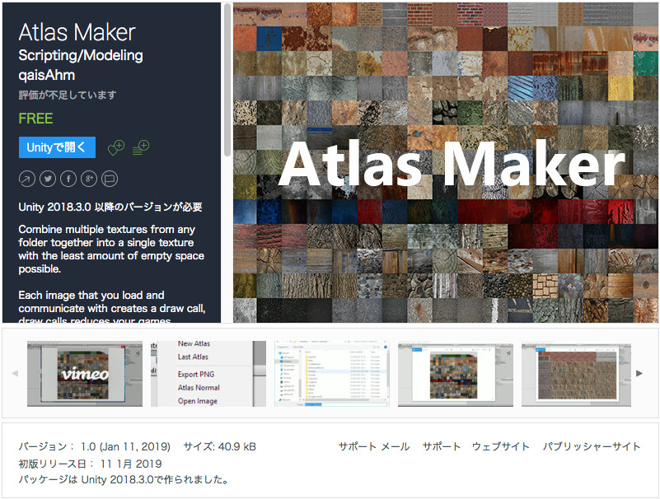Click the Atlas Maker title text
The image size is (660, 499).
[x=77, y=32]
